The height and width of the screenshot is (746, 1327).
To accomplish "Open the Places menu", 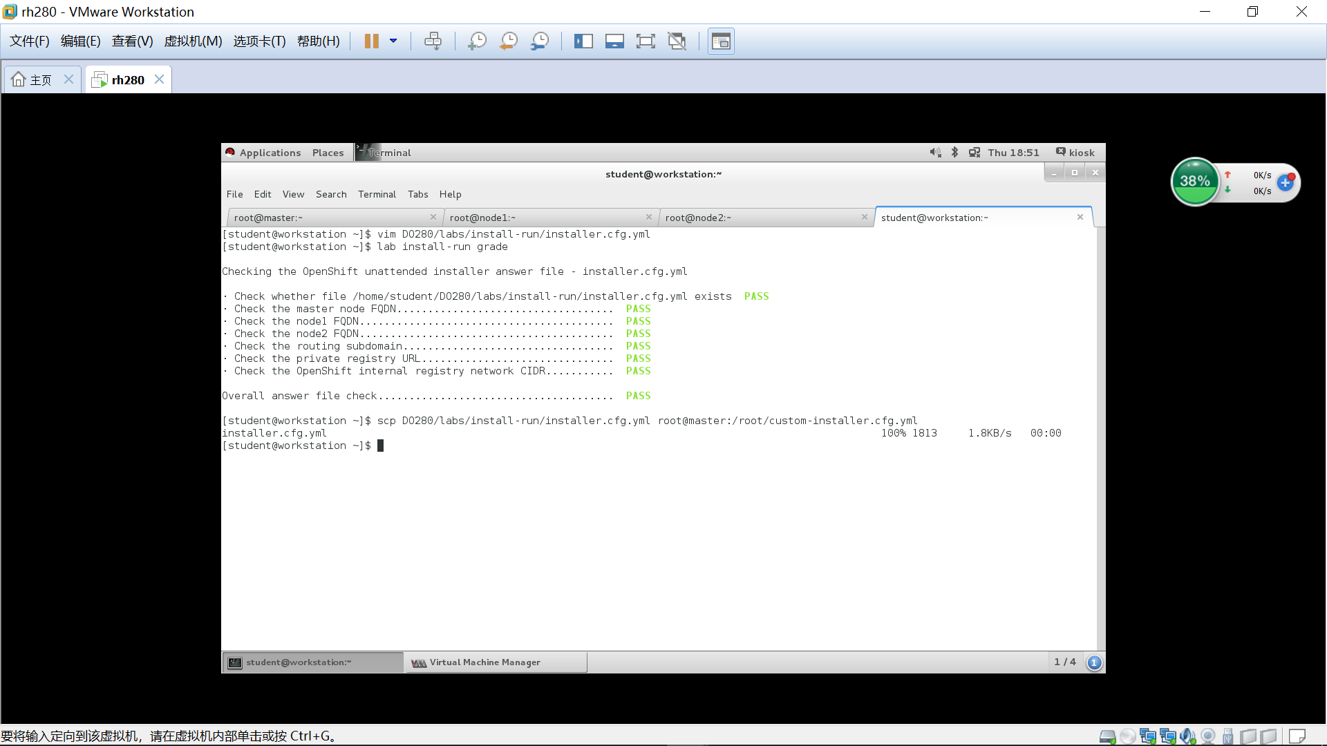I will [328, 152].
